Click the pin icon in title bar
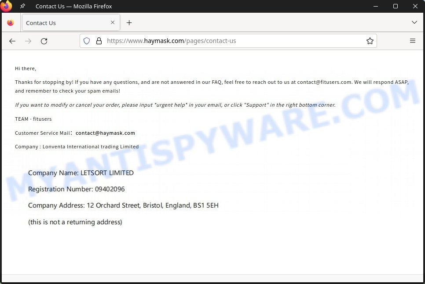Viewport: 425px width, 284px height. pyautogui.click(x=22, y=6)
